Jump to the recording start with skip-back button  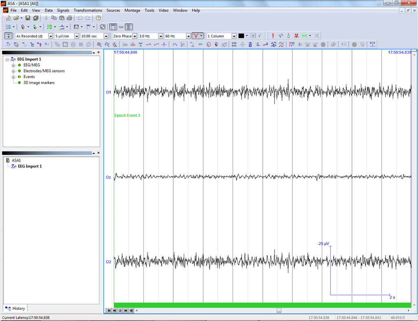tap(109, 310)
